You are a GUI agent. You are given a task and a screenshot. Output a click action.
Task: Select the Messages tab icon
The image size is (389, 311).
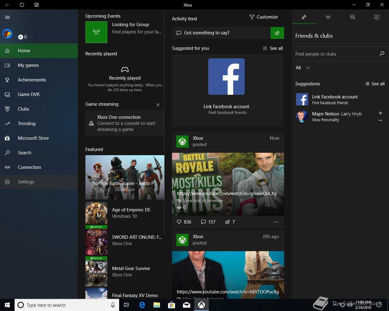point(353,17)
